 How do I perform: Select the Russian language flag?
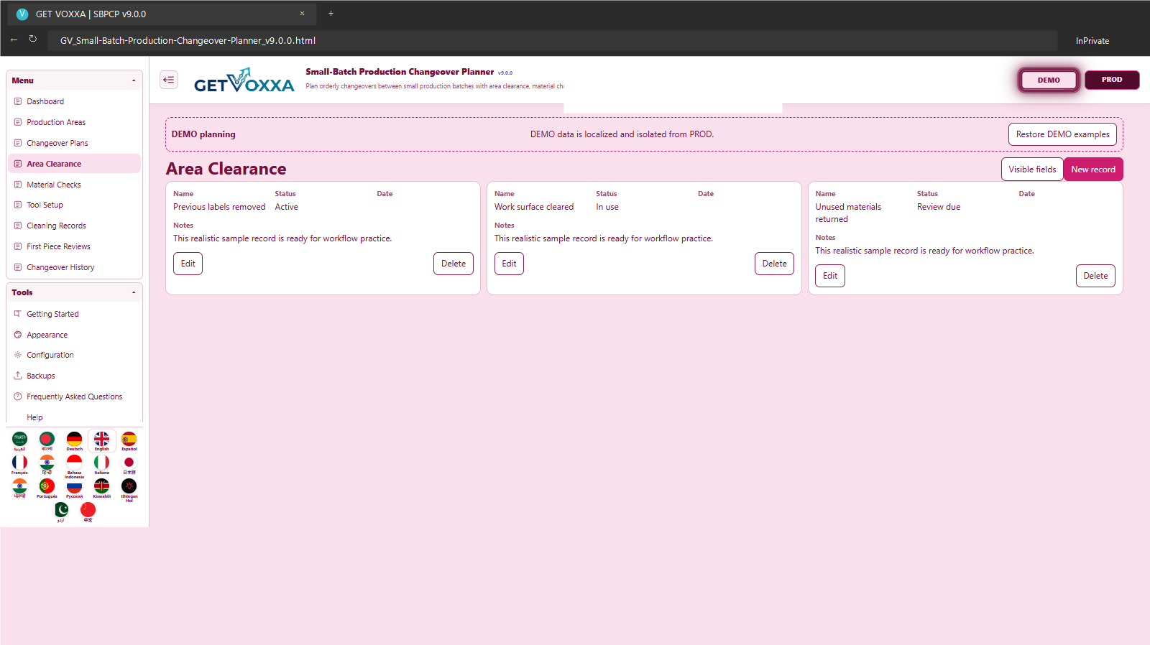(x=74, y=488)
